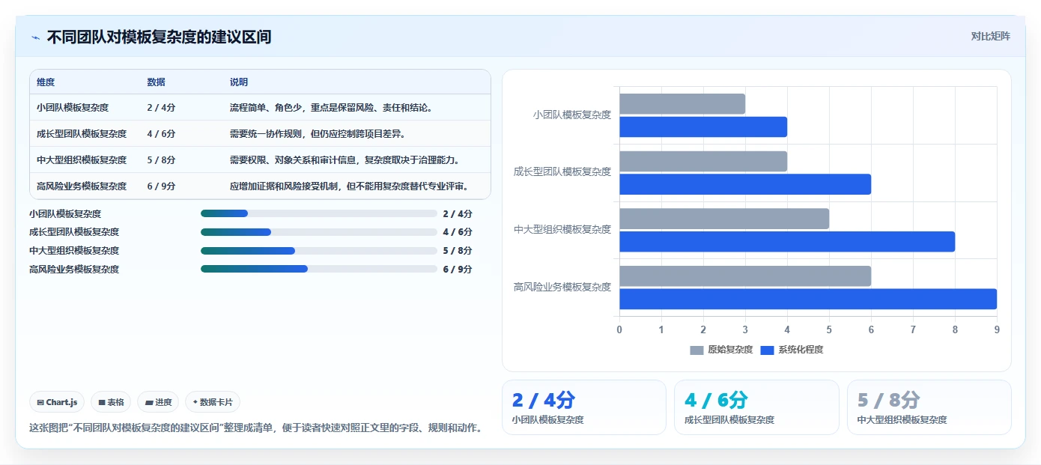Open the 4 / 6分 data card

[x=756, y=407]
